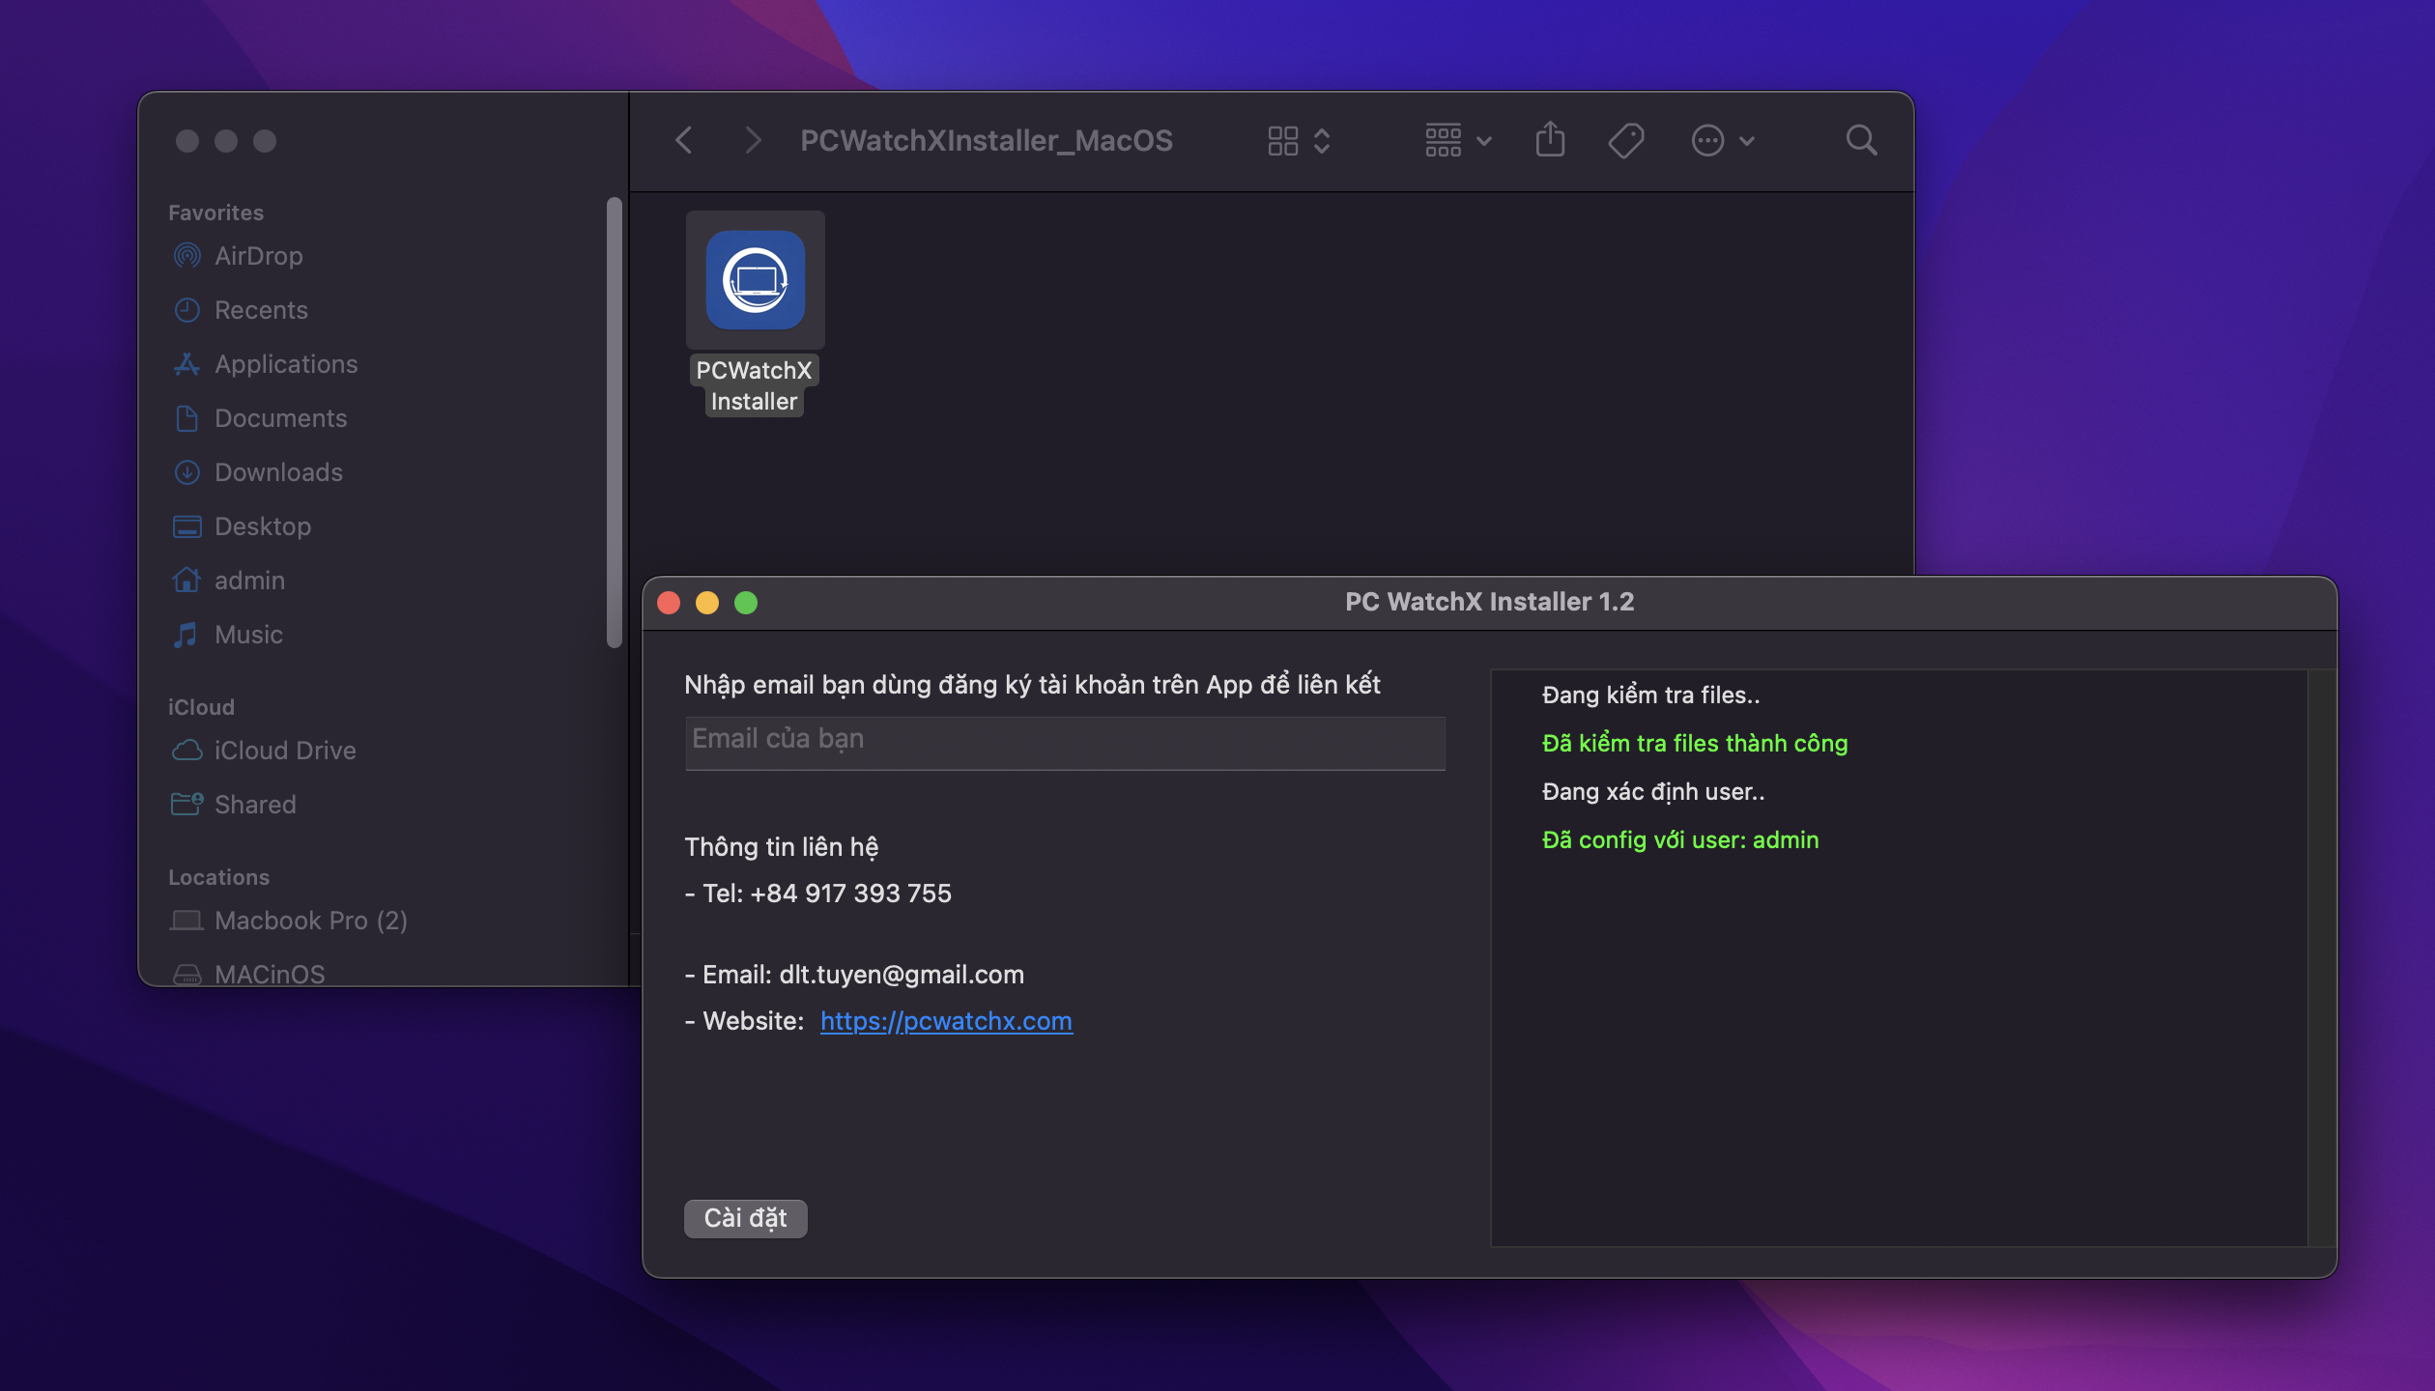The width and height of the screenshot is (2435, 1391).
Task: Switch Finder to icon view mode
Action: [1283, 141]
